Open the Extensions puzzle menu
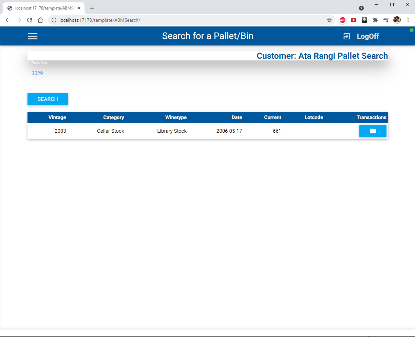The image size is (415, 337). [x=375, y=20]
